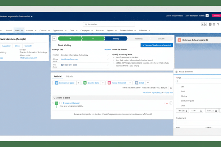Click the Objet input field

198,81
